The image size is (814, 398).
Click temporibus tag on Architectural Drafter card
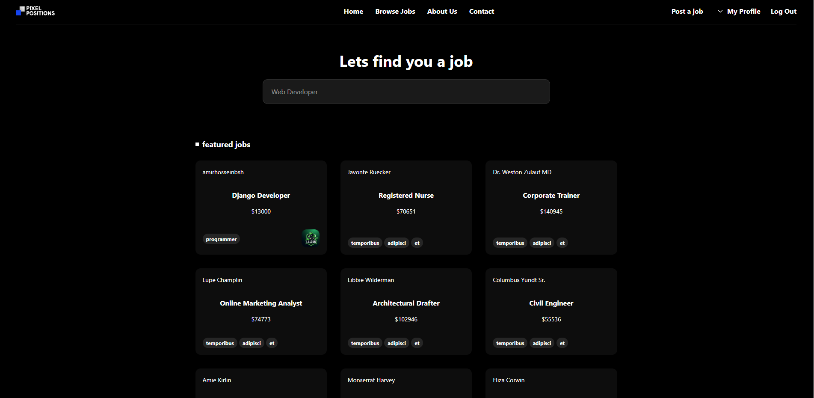coord(365,343)
